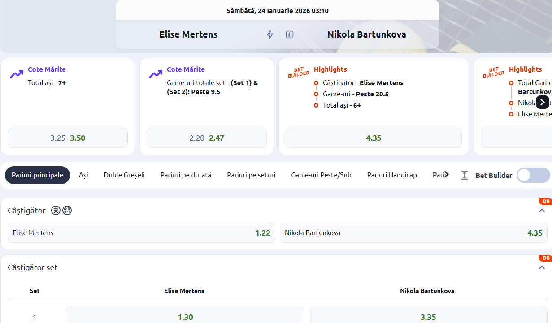Bet on Elise Mertens winner at 1.22
Screen dimensions: 552x323
tap(141, 233)
